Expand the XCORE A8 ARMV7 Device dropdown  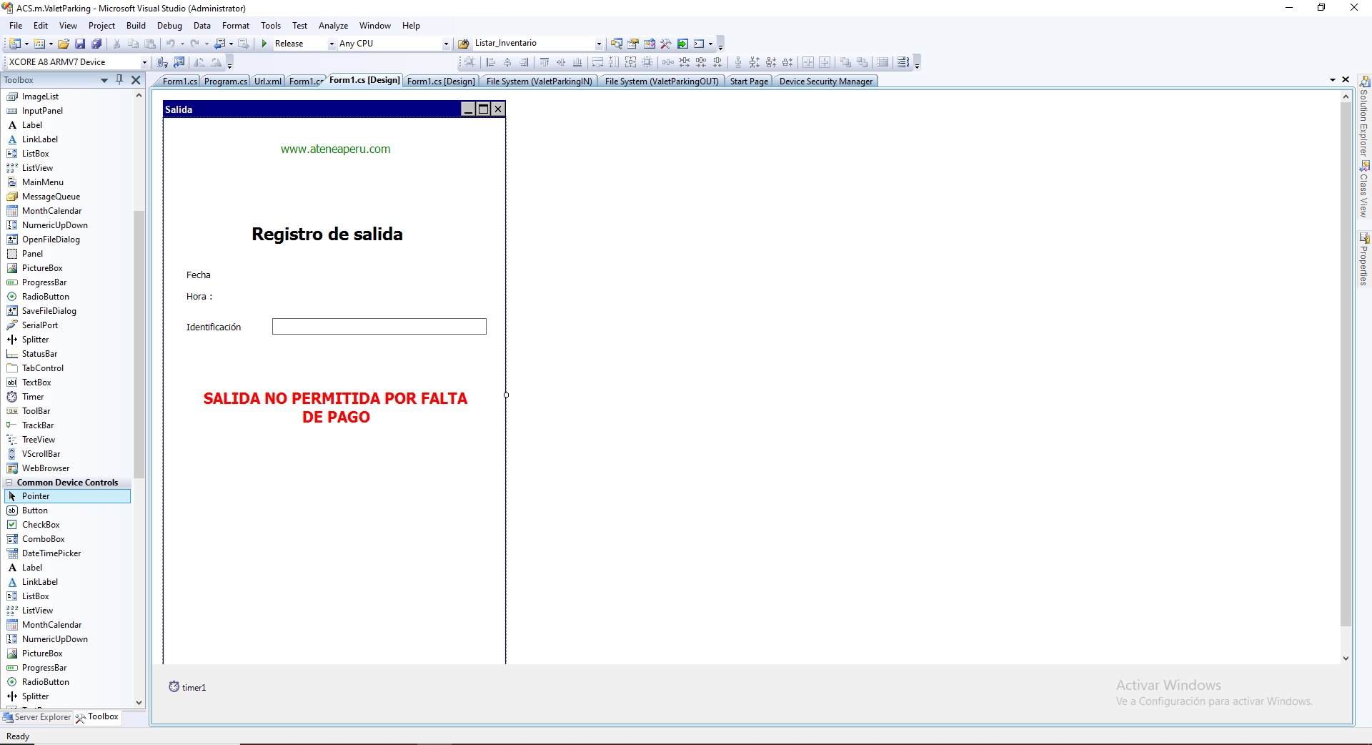(x=144, y=62)
